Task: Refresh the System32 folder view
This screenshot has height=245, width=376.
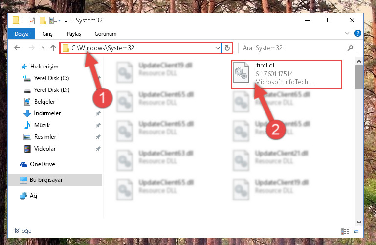Action: pyautogui.click(x=227, y=48)
